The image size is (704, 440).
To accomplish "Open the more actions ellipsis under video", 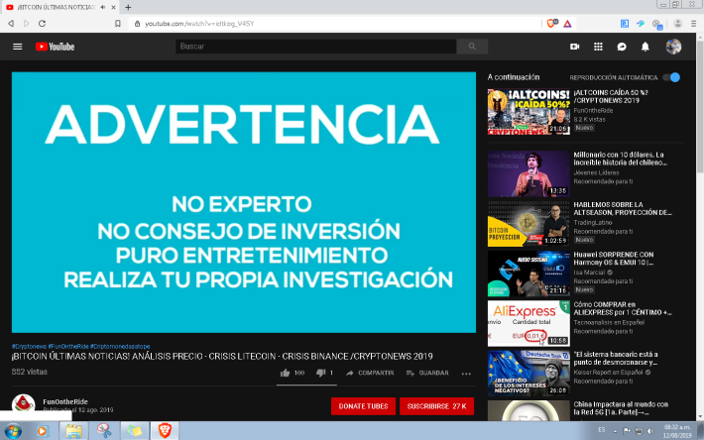I will click(x=466, y=374).
